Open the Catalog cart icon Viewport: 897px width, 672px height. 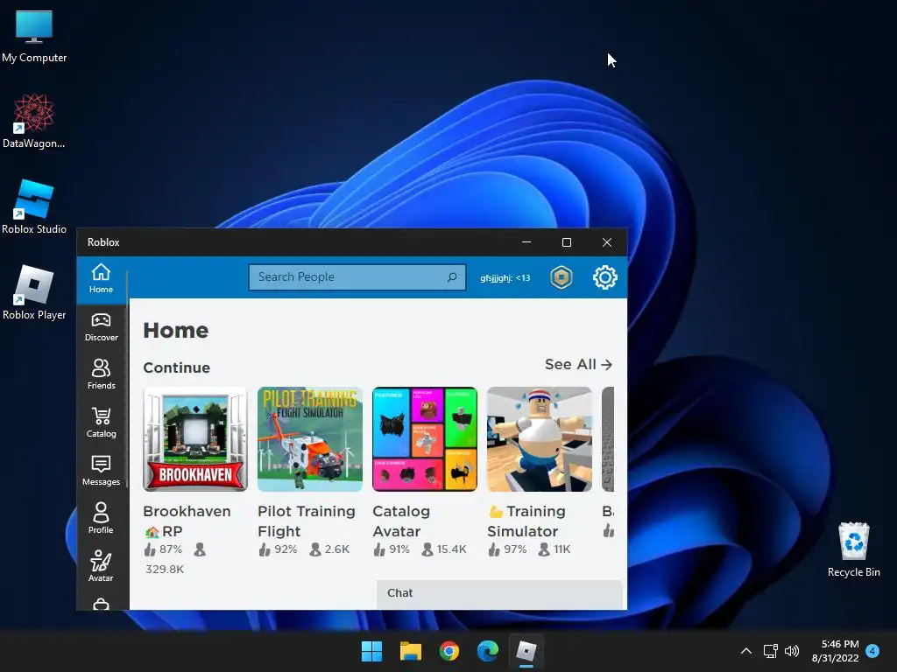click(x=102, y=416)
